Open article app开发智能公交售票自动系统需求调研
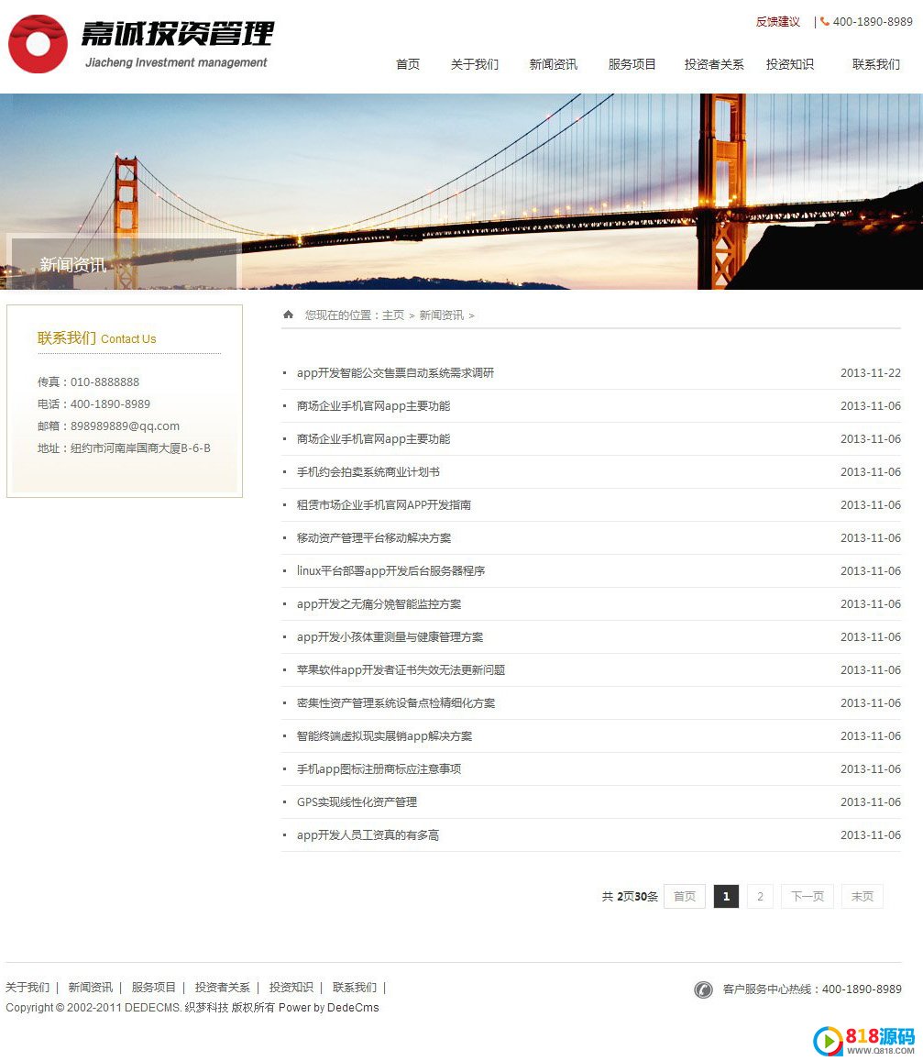The height and width of the screenshot is (1061, 923). coord(396,373)
